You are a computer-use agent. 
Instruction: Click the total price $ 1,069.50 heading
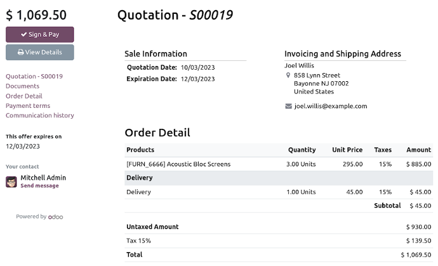click(x=36, y=14)
